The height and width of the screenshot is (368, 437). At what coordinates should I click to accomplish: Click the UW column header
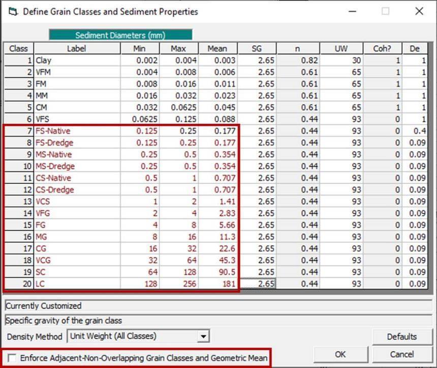(341, 48)
